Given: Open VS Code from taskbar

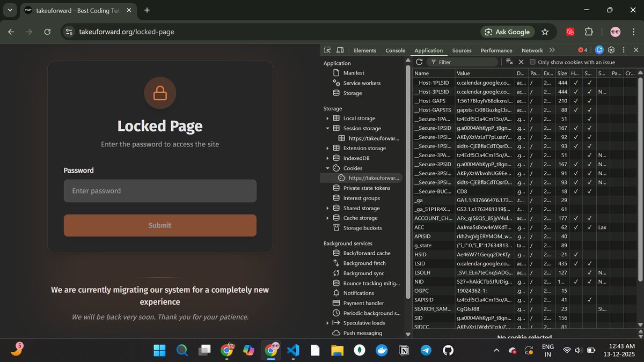Looking at the screenshot, I should pos(292,350).
